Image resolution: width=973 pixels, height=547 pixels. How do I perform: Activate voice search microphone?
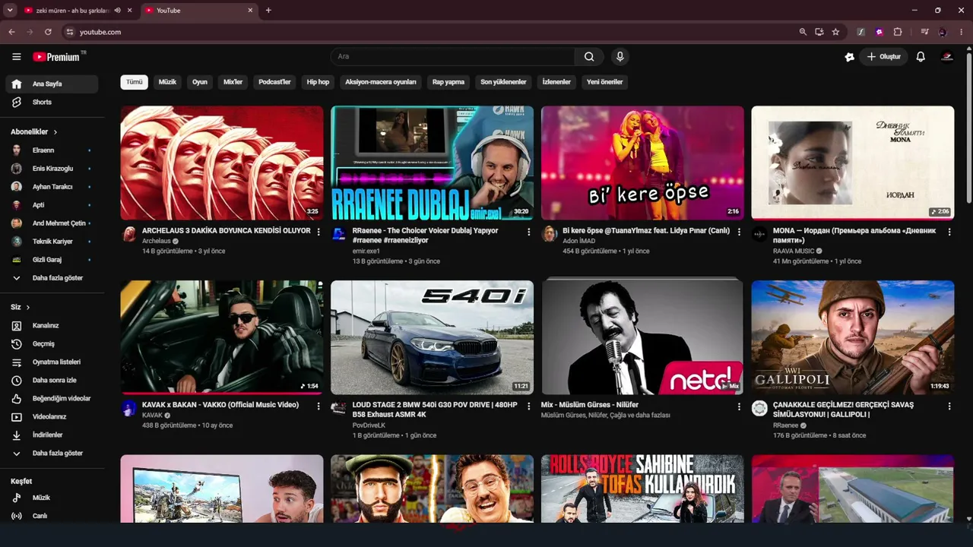[x=620, y=56]
